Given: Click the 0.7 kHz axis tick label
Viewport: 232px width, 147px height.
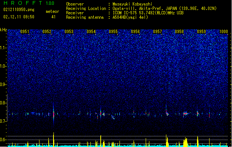Looking at the screenshot, I should click(x=3, y=121).
